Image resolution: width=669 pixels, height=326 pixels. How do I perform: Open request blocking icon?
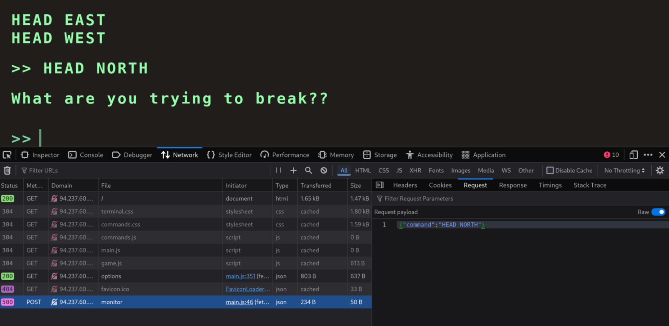324,170
